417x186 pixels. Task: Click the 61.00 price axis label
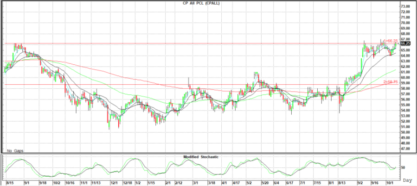405,72
